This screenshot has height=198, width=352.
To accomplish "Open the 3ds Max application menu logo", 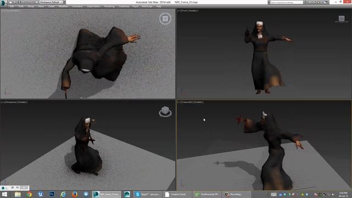I will (3, 3).
